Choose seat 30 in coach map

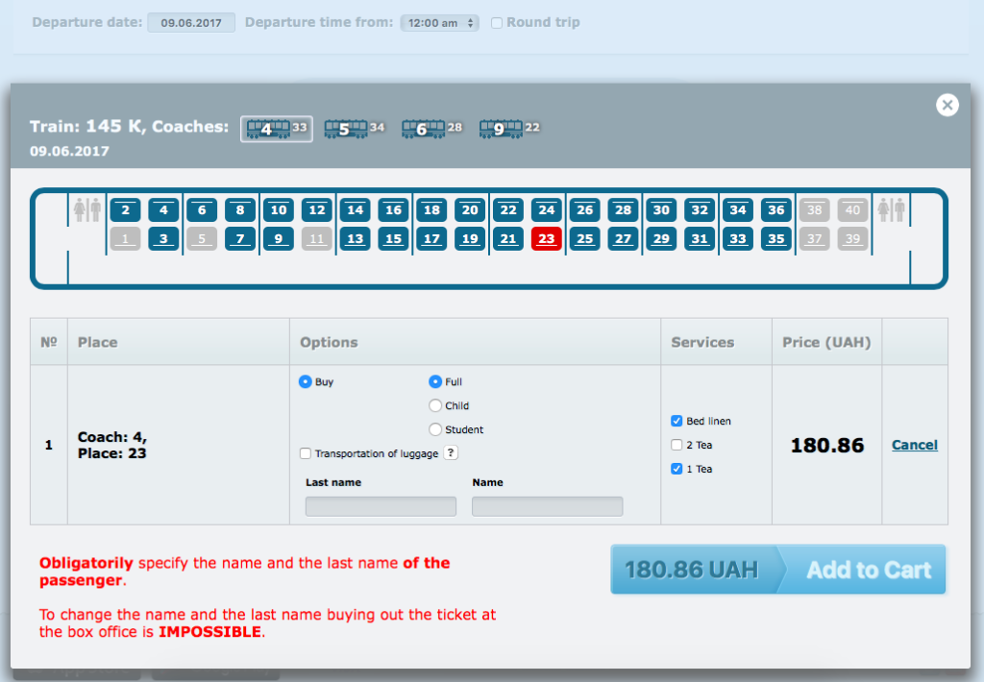(661, 210)
